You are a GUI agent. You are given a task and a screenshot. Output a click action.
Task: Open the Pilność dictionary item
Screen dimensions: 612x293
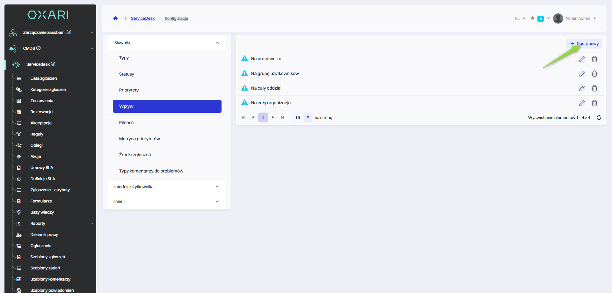coord(126,123)
